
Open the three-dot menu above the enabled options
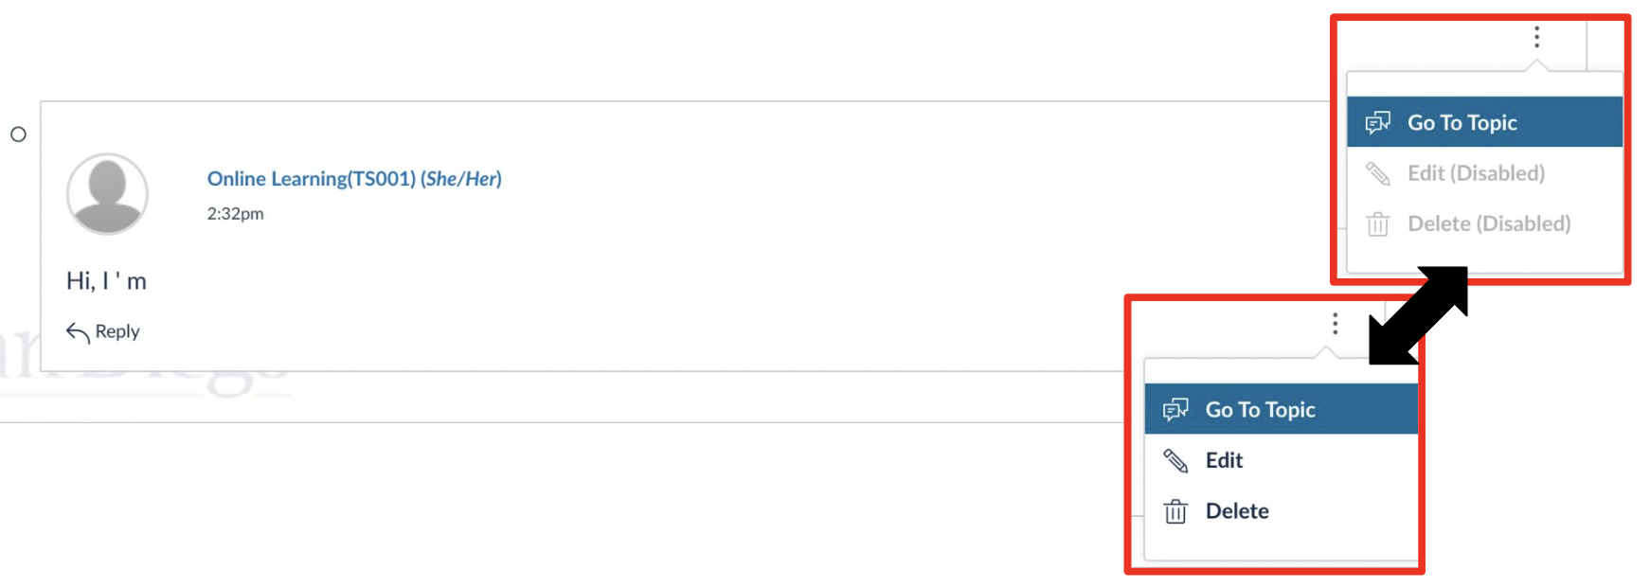click(x=1335, y=324)
